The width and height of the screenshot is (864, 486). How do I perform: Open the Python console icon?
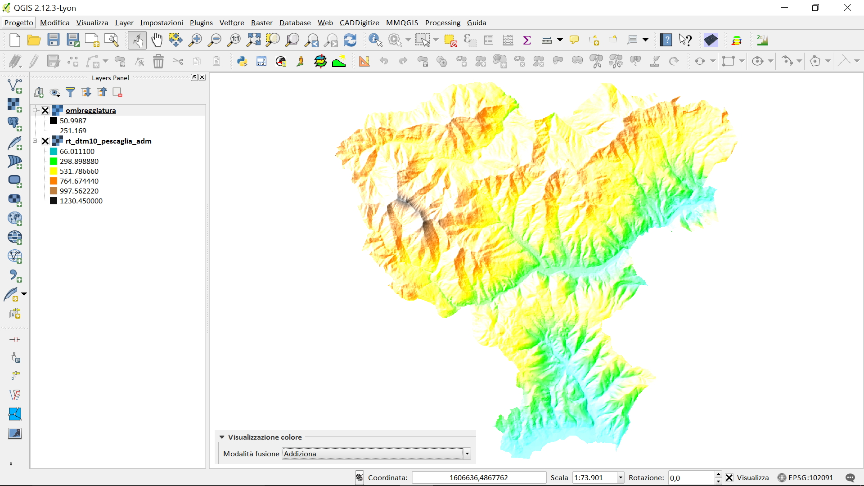coord(242,61)
